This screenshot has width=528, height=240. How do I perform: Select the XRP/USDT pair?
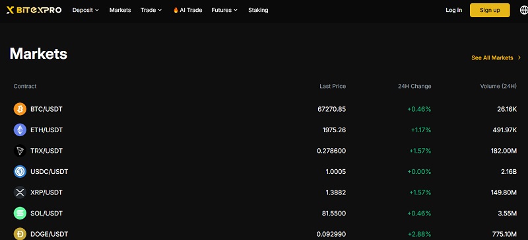(46, 192)
